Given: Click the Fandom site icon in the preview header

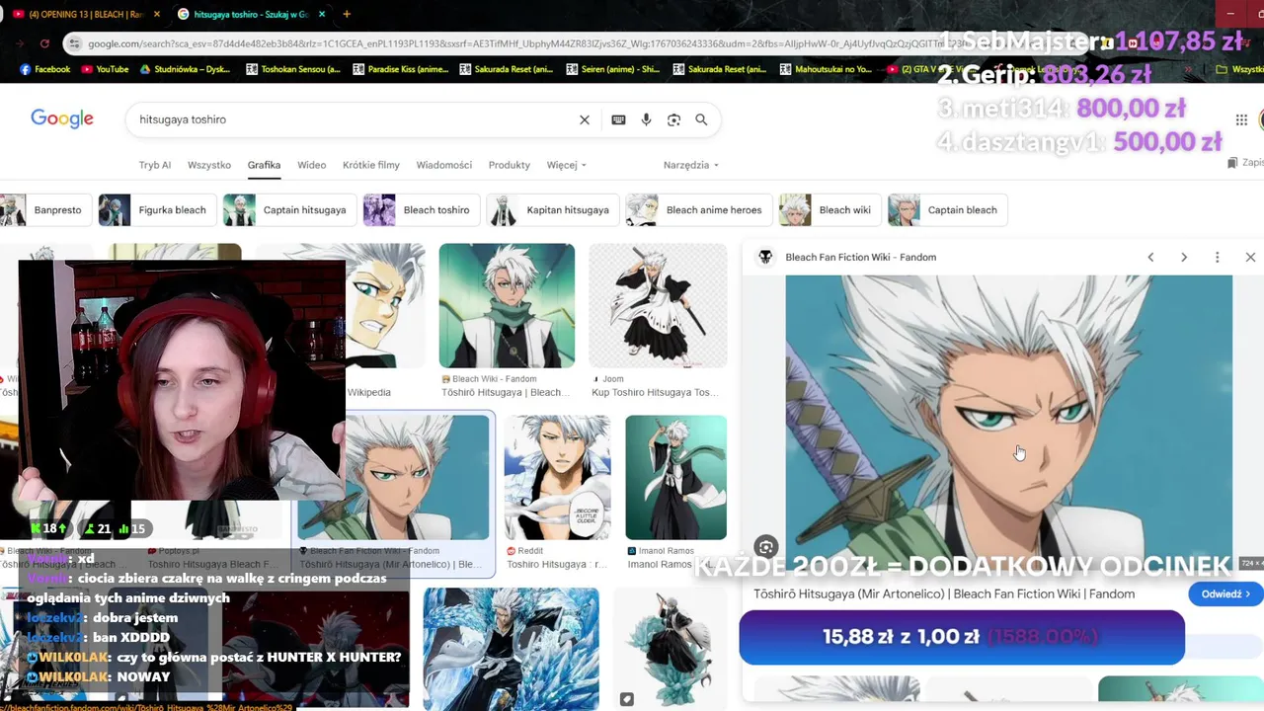Looking at the screenshot, I should [x=764, y=257].
